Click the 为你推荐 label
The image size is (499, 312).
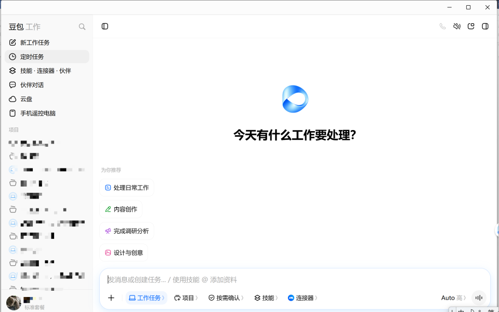click(111, 170)
